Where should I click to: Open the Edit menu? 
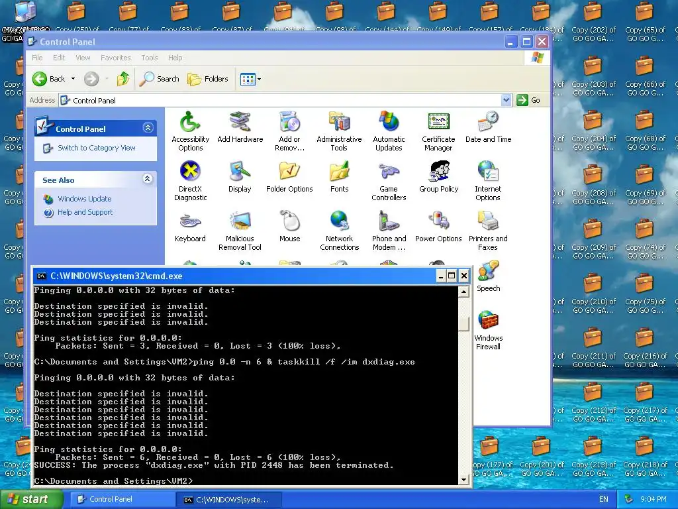59,58
